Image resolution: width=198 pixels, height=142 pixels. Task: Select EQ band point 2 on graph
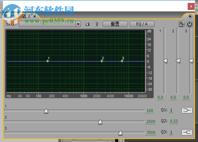tap(102, 61)
